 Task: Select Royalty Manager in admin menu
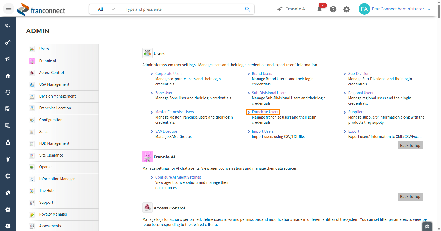pos(53,214)
